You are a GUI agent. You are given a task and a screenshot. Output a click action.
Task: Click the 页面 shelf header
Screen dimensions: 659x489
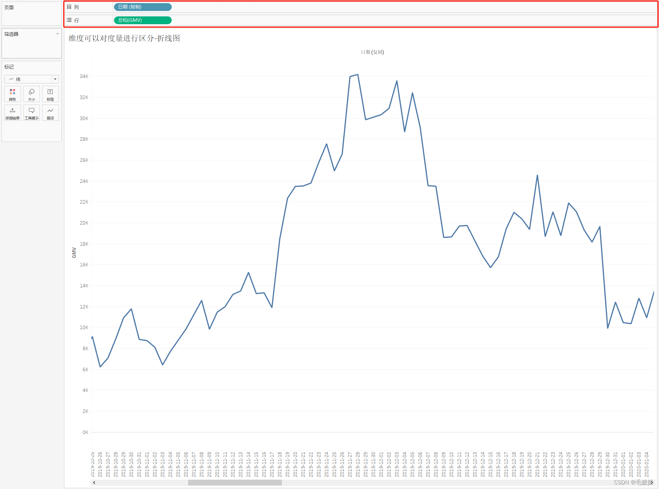coord(9,7)
